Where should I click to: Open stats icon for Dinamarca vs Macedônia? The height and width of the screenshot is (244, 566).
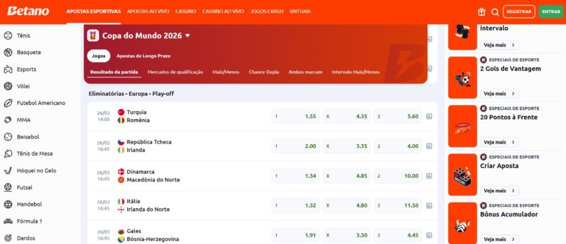pyautogui.click(x=429, y=176)
